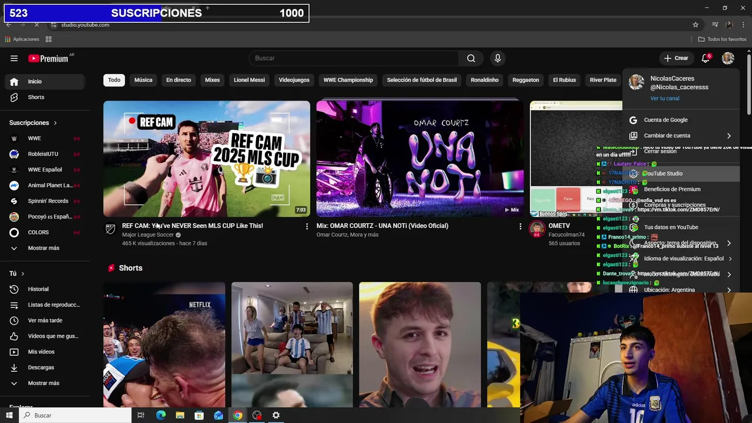
Task: Click the browser address bar
Action: [x=370, y=25]
